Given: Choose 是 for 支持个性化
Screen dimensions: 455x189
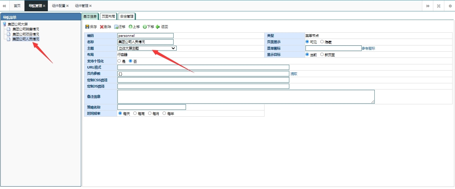Looking at the screenshot, I should 119,61.
